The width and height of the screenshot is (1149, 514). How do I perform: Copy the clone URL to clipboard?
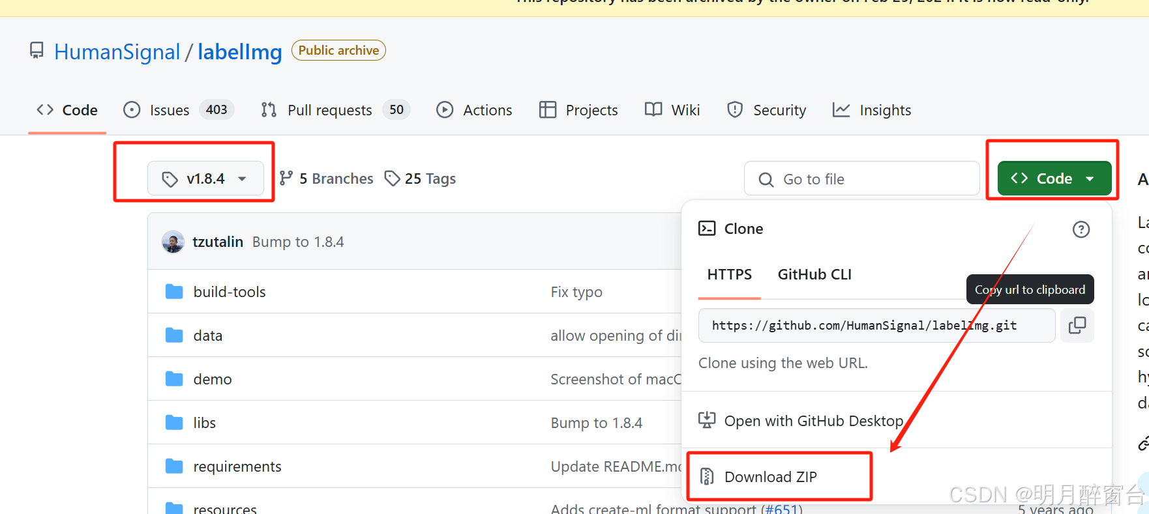[x=1077, y=325]
